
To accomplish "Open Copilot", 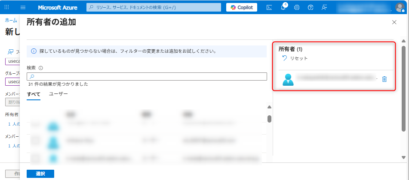I will [x=242, y=7].
